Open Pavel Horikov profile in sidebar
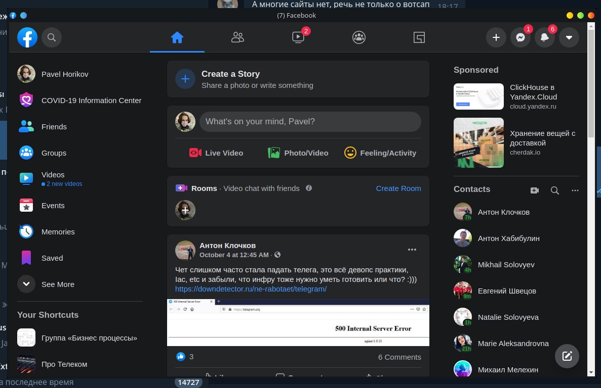Image resolution: width=601 pixels, height=388 pixels. pyautogui.click(x=79, y=74)
